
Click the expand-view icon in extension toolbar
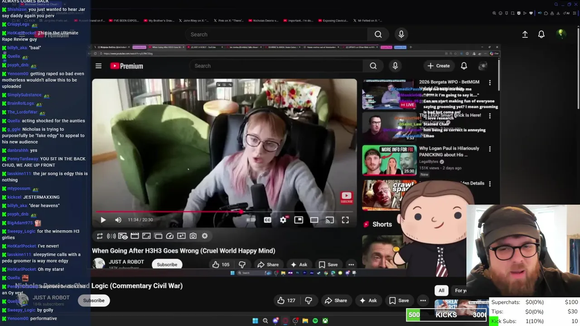[146, 236]
